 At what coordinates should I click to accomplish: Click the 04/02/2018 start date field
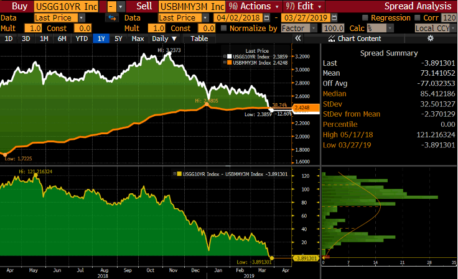pyautogui.click(x=238, y=18)
